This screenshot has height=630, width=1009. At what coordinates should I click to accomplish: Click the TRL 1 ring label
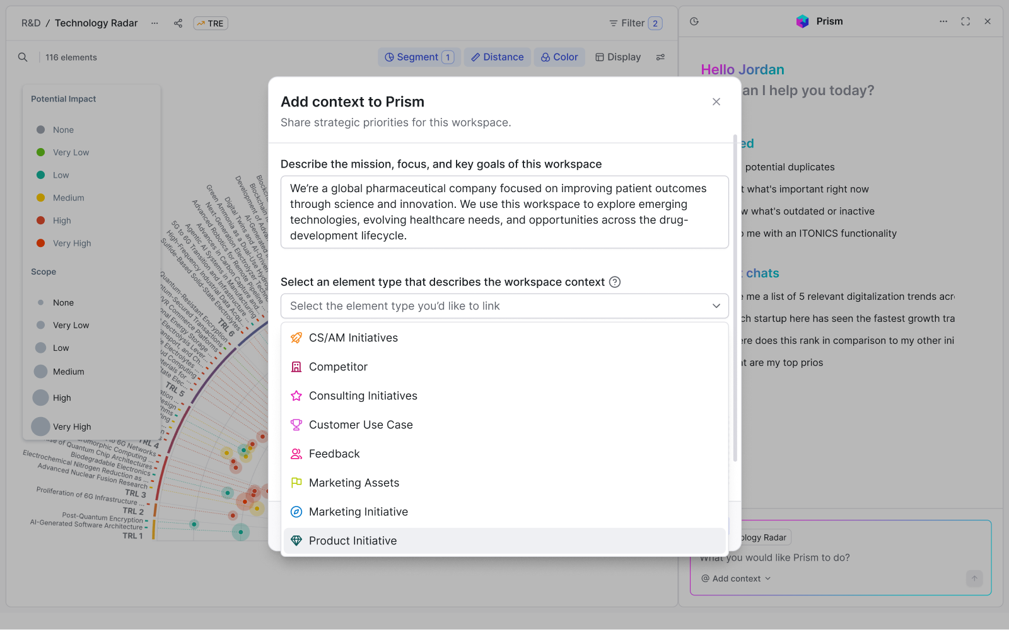click(x=132, y=536)
